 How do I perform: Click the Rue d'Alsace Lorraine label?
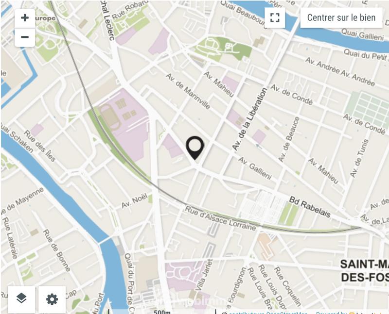pos(221,218)
